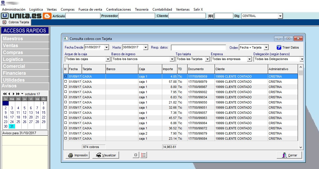
Task: Open Utilidades quick access section
Action: pos(25,80)
